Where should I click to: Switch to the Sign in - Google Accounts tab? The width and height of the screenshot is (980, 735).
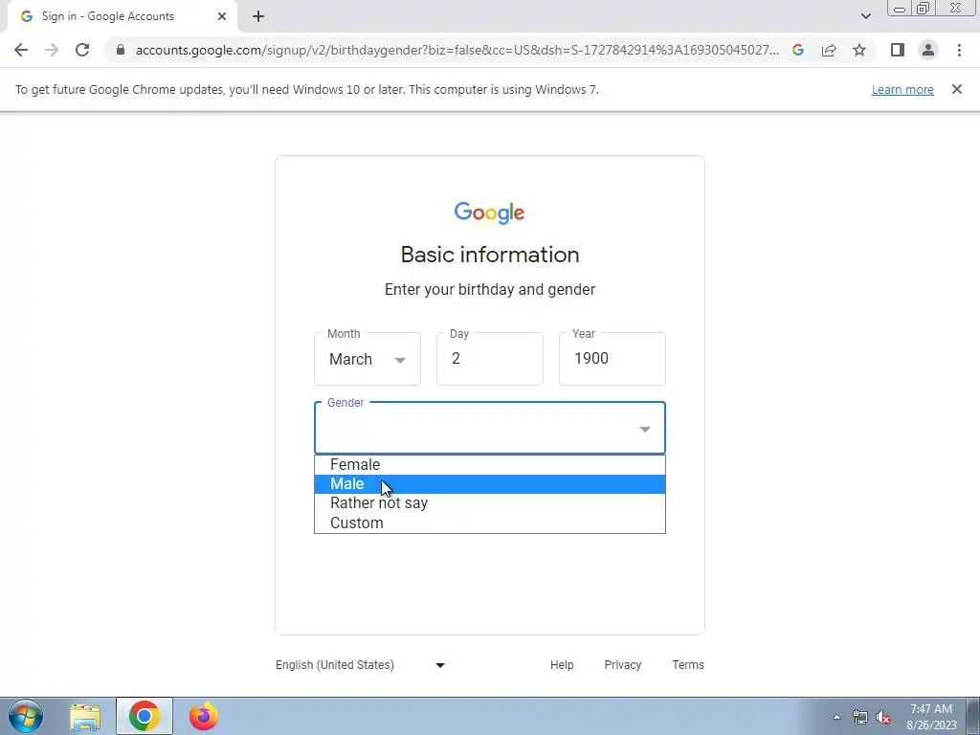tap(122, 16)
